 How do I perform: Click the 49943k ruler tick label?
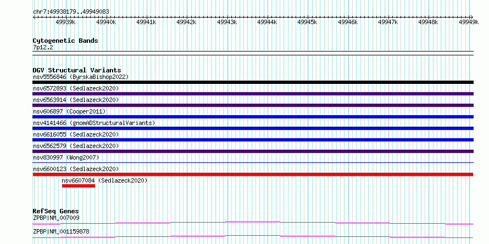pyautogui.click(x=227, y=22)
